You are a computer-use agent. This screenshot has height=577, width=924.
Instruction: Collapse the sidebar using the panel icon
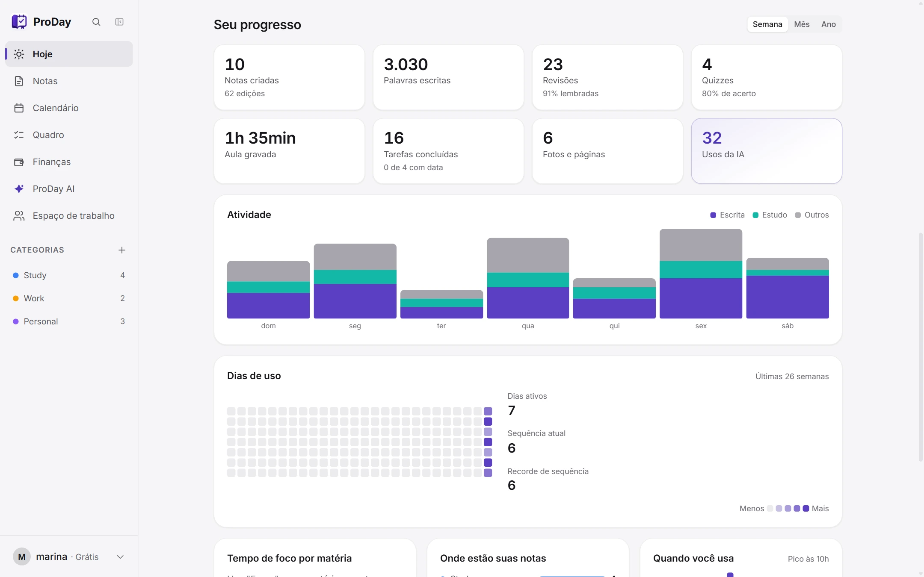119,22
